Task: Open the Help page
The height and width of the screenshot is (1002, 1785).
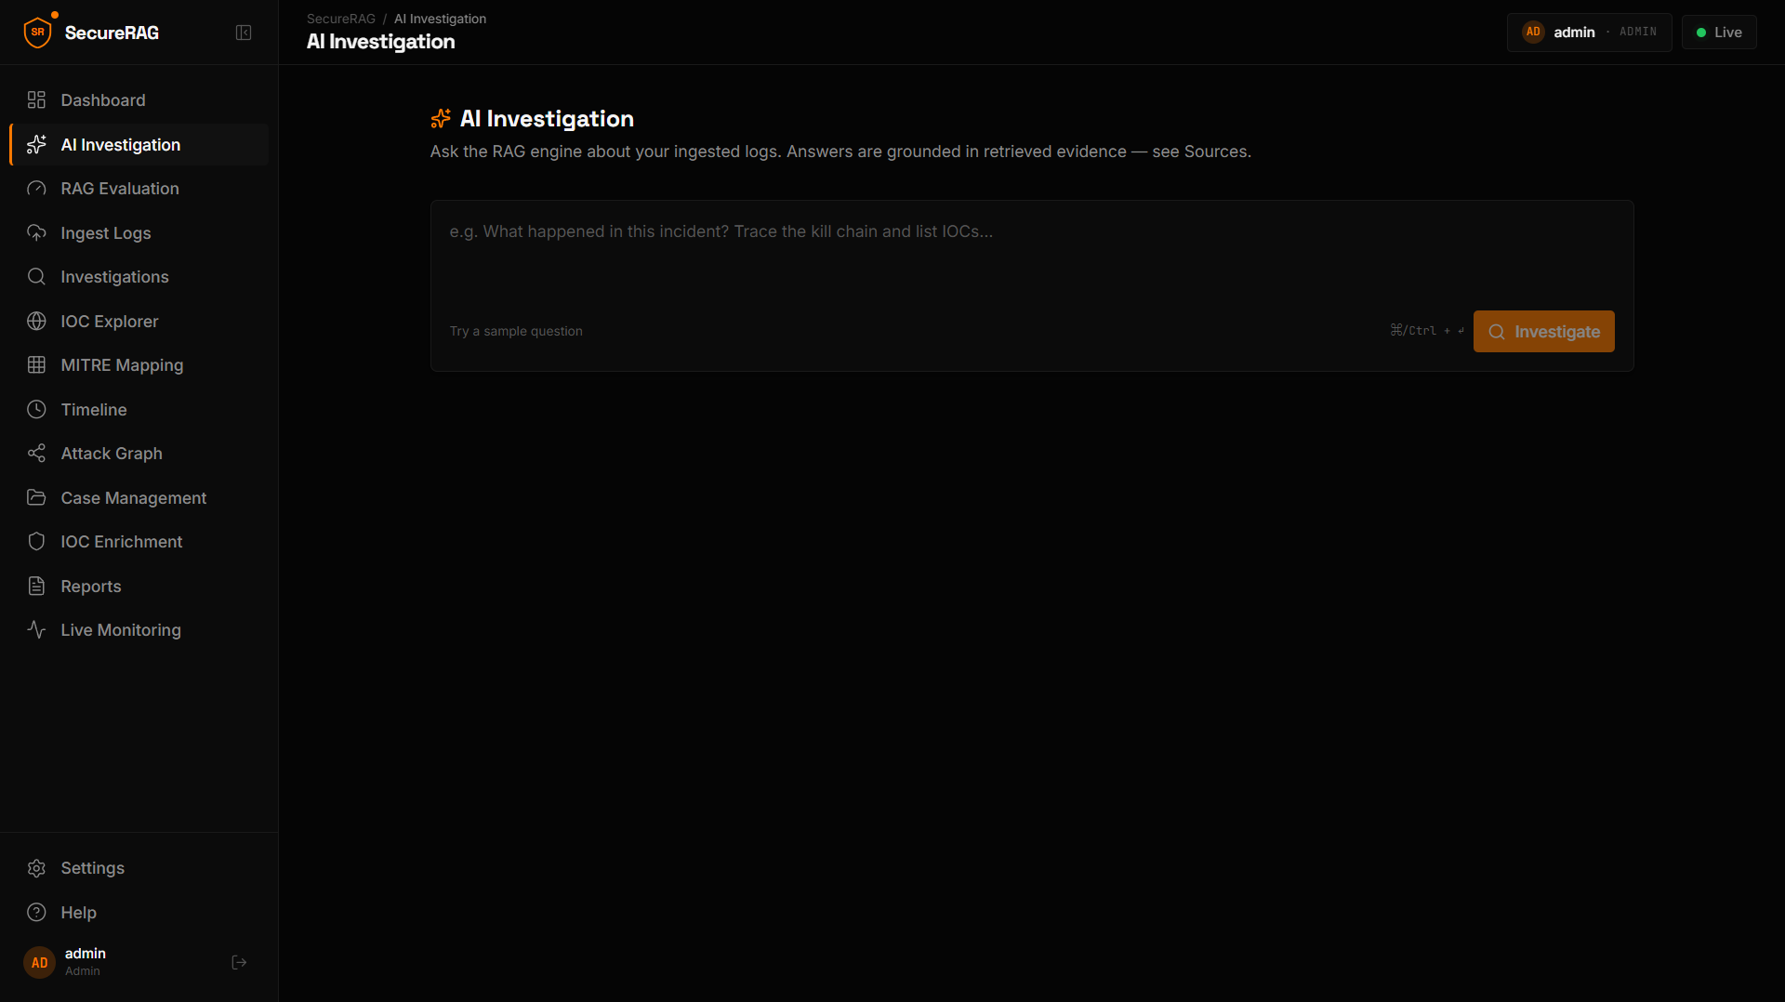Action: (x=139, y=912)
